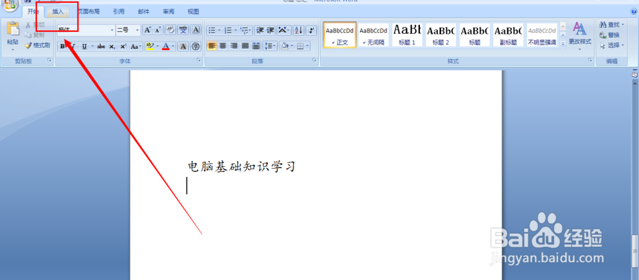Open Replace with the 替换 icon
639x280 pixels.
(609, 35)
